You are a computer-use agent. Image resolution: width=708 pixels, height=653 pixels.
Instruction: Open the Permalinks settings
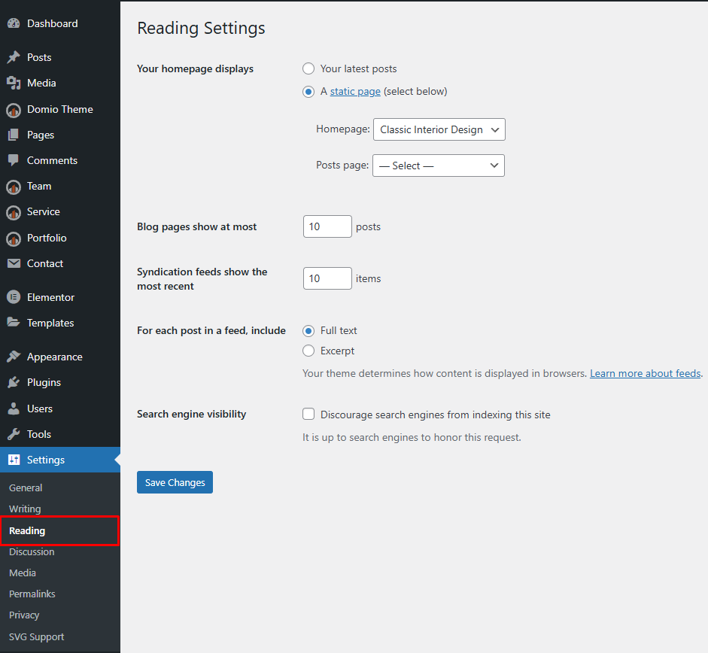tap(32, 594)
